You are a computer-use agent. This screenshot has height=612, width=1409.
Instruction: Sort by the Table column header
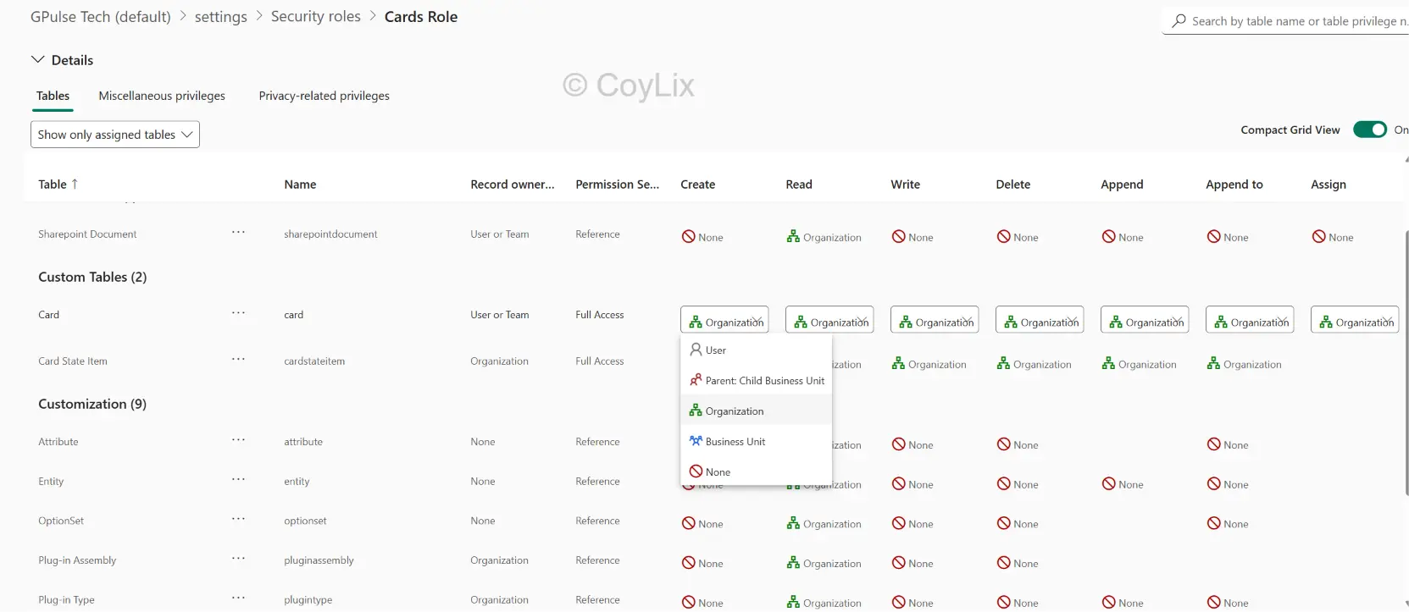click(x=58, y=184)
